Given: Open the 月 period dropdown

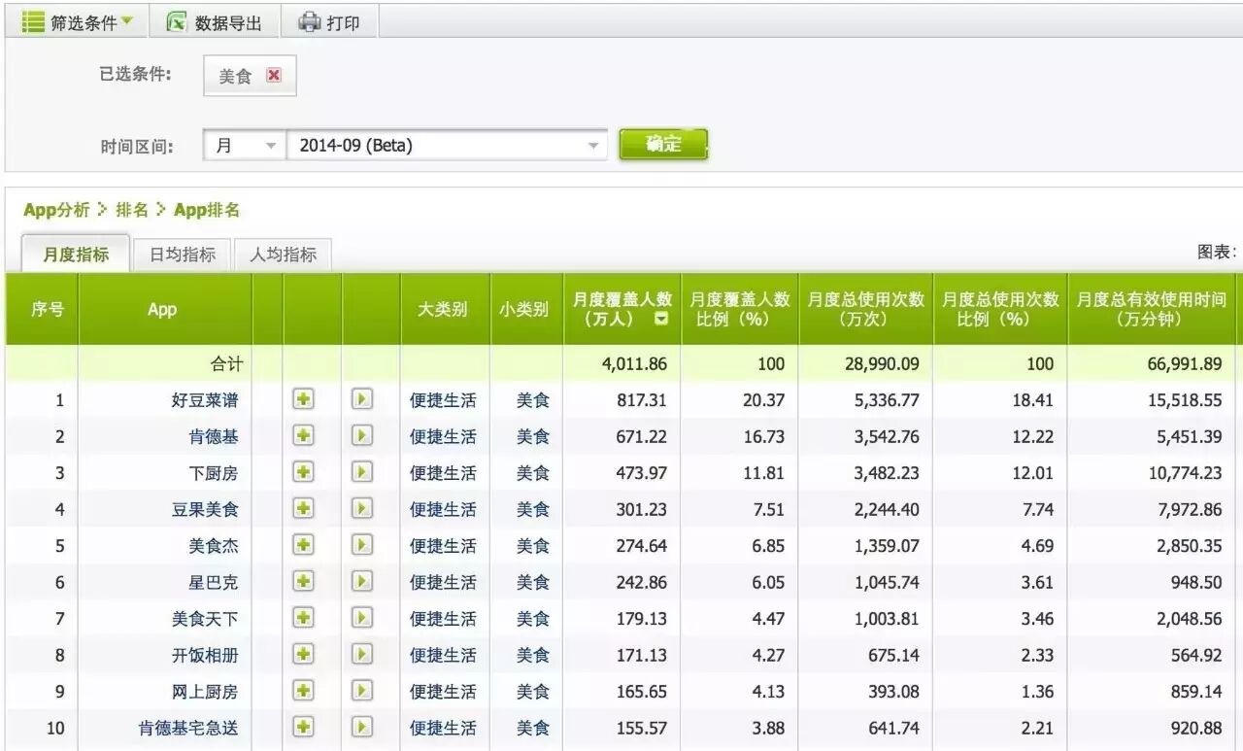Looking at the screenshot, I should [x=244, y=146].
